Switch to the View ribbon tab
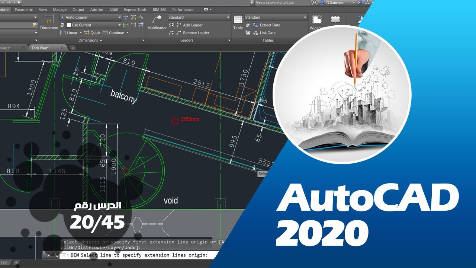The image size is (476, 268). pyautogui.click(x=43, y=10)
